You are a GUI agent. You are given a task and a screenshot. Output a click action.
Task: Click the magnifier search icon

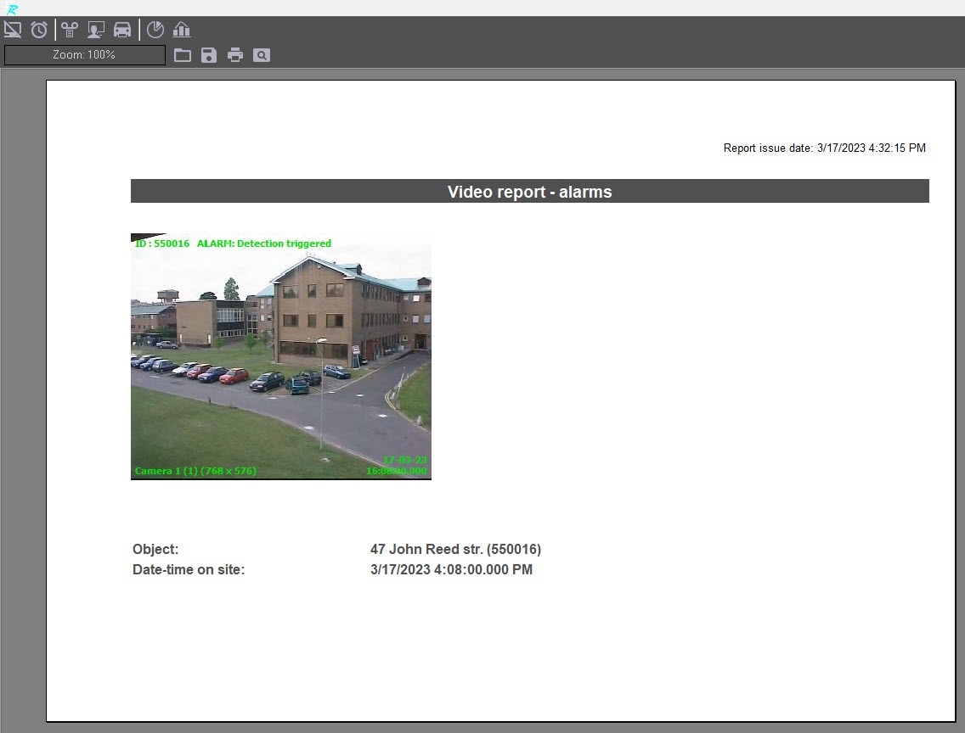[262, 55]
